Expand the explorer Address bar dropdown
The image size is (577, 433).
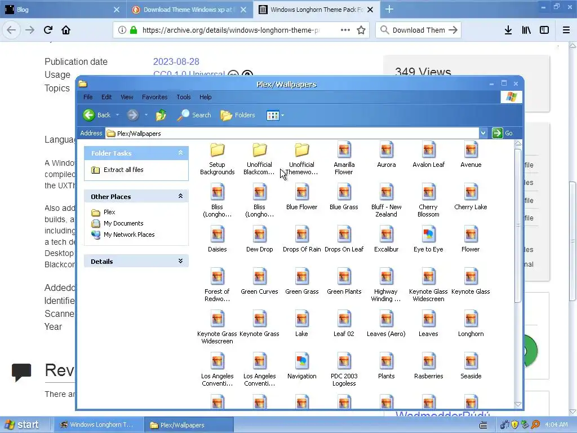click(483, 133)
